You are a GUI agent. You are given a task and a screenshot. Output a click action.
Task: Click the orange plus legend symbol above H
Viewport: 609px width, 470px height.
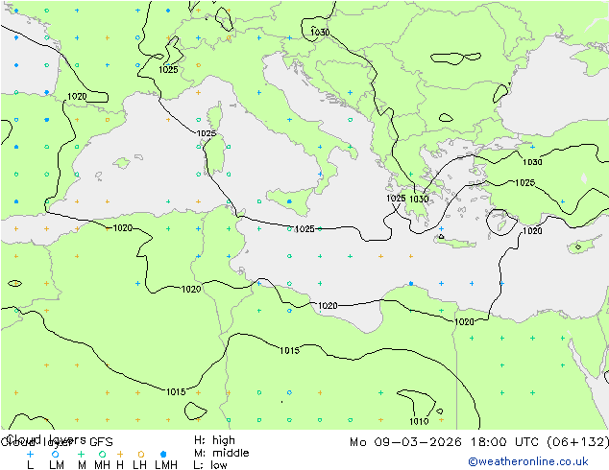(x=120, y=454)
